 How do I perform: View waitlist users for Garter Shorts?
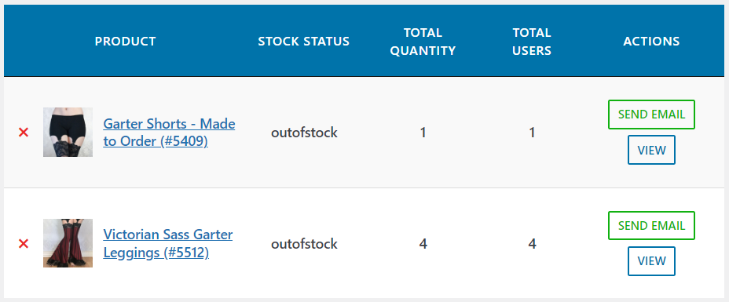click(651, 150)
